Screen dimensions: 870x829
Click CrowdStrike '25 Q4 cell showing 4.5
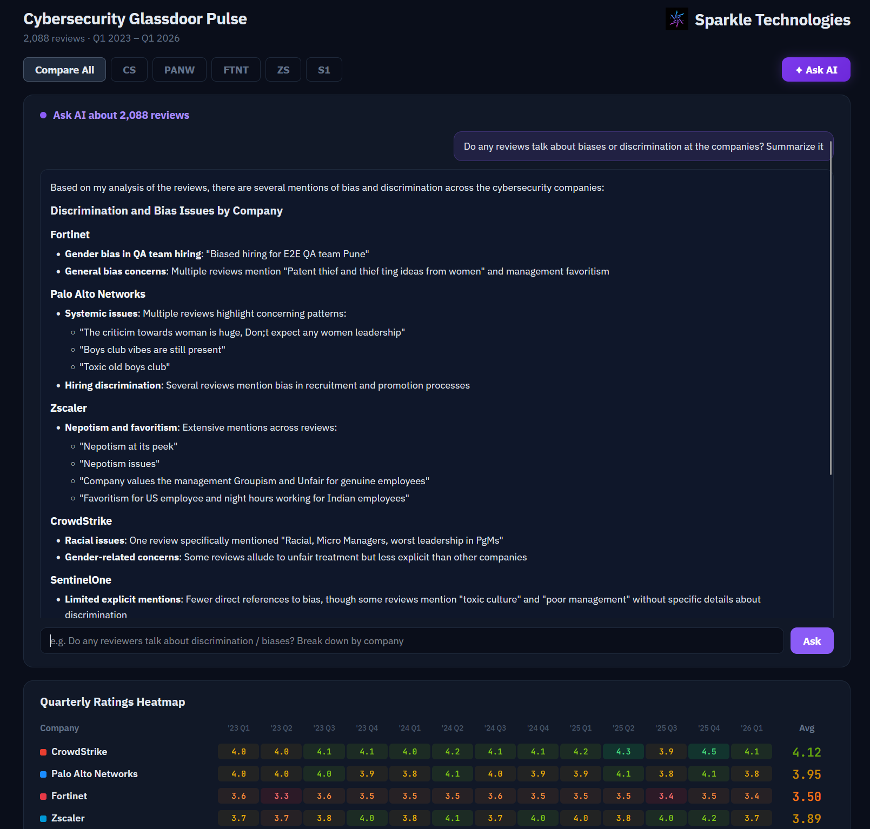pos(709,752)
